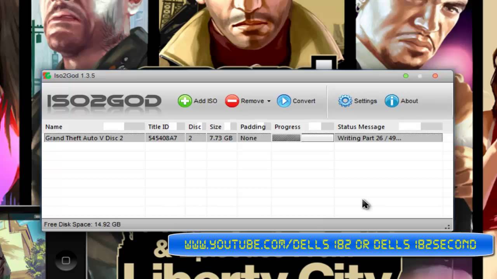Click the resize grip in status bar corner

pos(448,227)
